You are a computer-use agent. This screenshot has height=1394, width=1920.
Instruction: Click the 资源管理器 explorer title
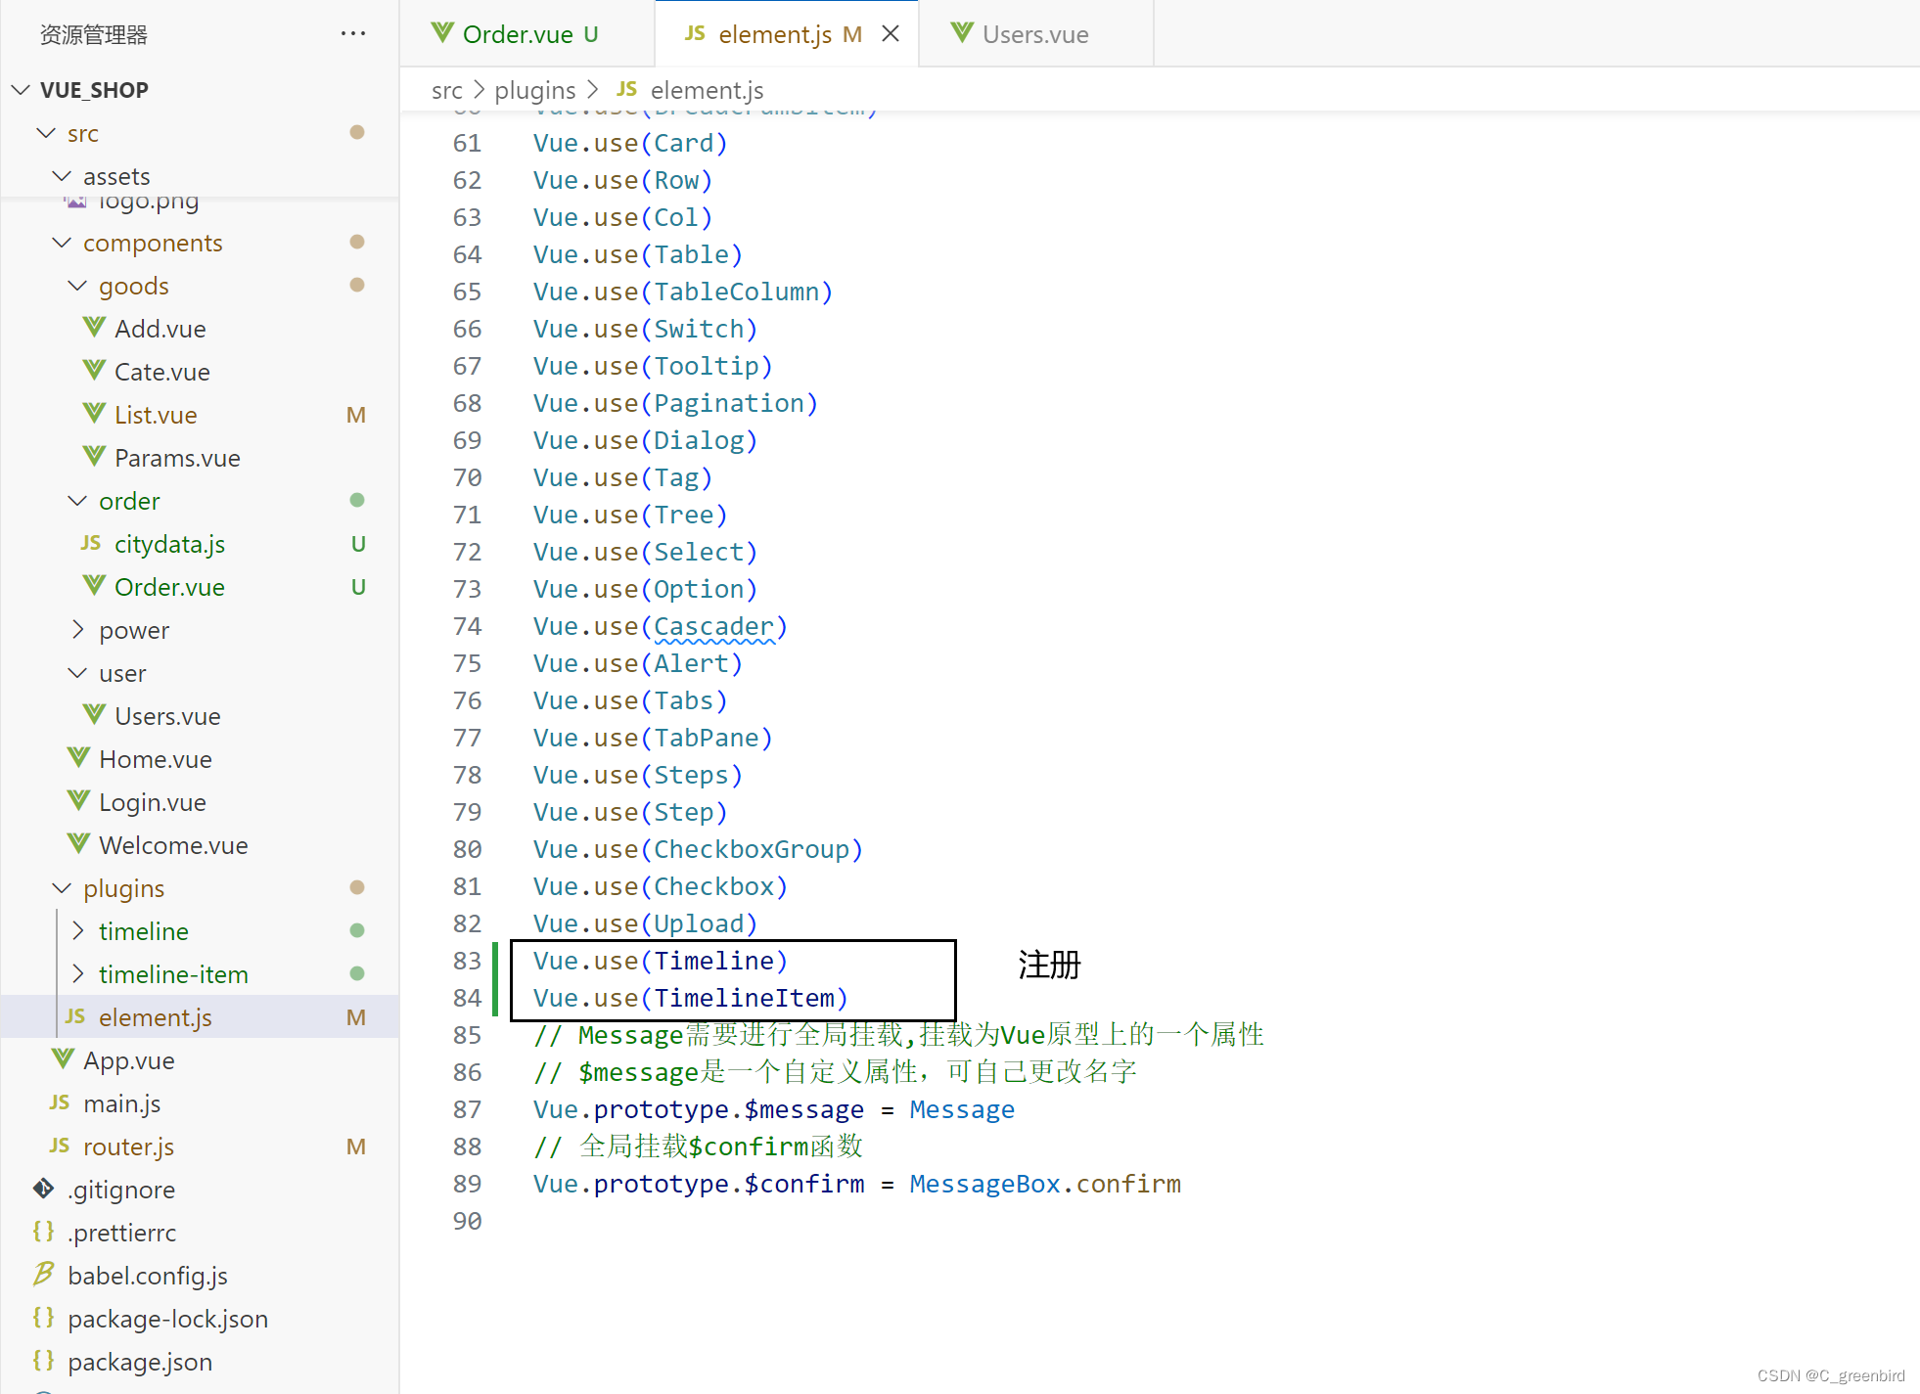tap(94, 35)
